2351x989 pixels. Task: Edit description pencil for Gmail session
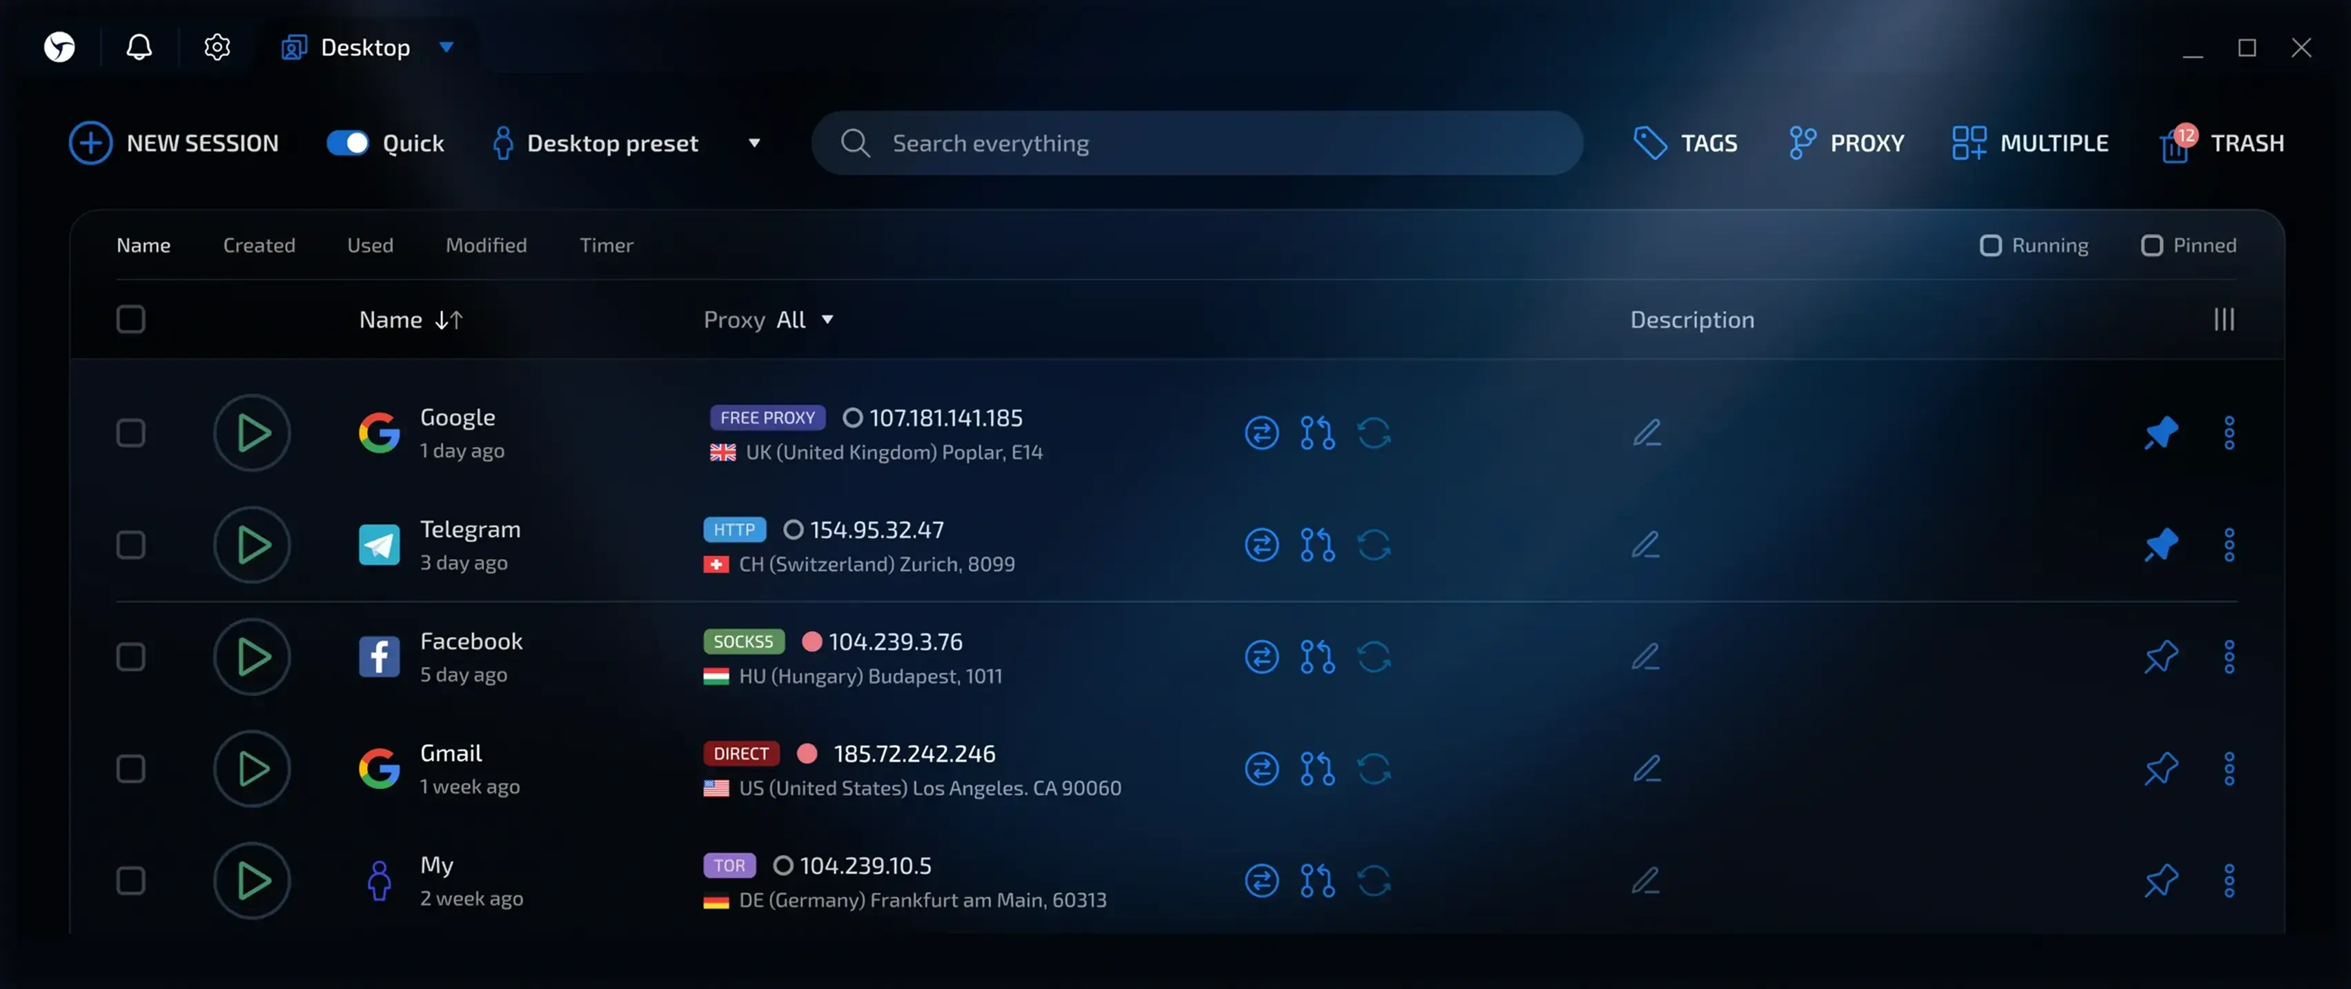pos(1646,769)
